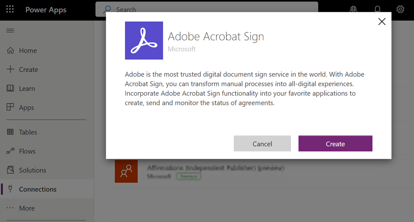Image resolution: width=414 pixels, height=222 pixels.
Task: Click the blurred connector title behind dialog
Action: (x=216, y=168)
